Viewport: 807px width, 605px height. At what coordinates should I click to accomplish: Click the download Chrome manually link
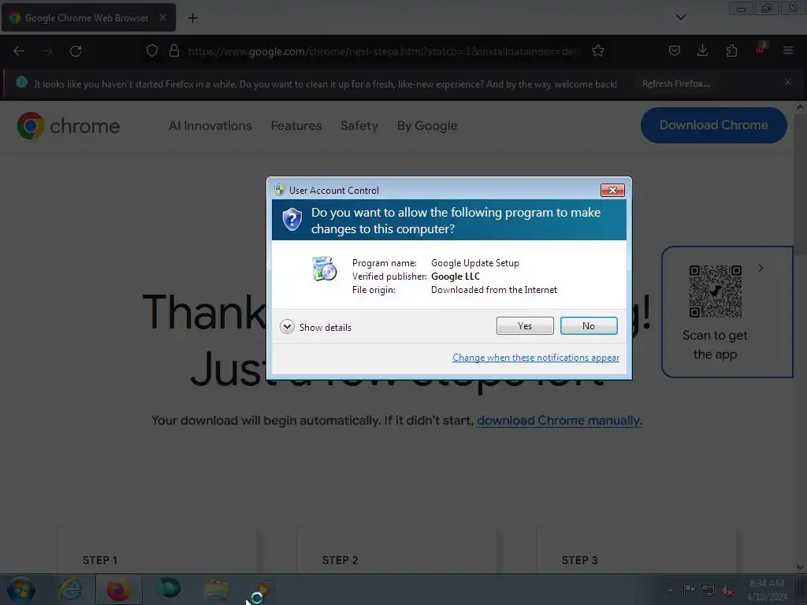[559, 421]
